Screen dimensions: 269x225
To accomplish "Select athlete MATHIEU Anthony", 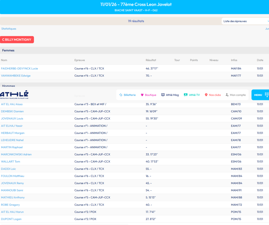I will tap(13, 197).
